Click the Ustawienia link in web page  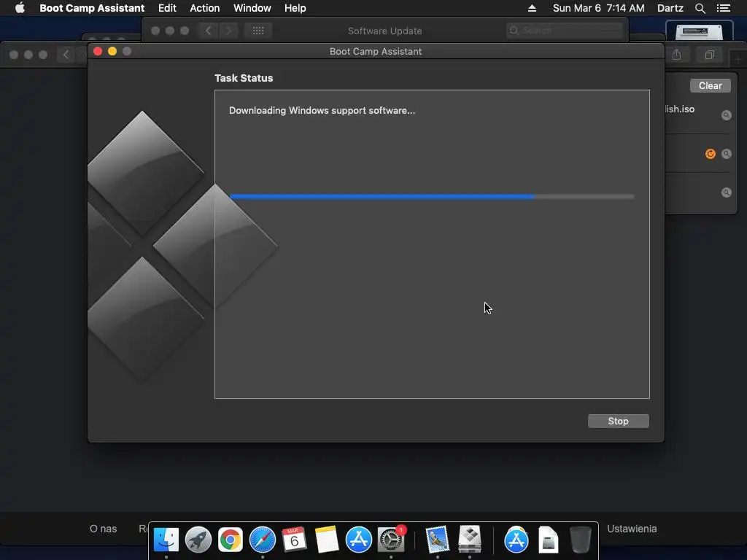pyautogui.click(x=632, y=529)
